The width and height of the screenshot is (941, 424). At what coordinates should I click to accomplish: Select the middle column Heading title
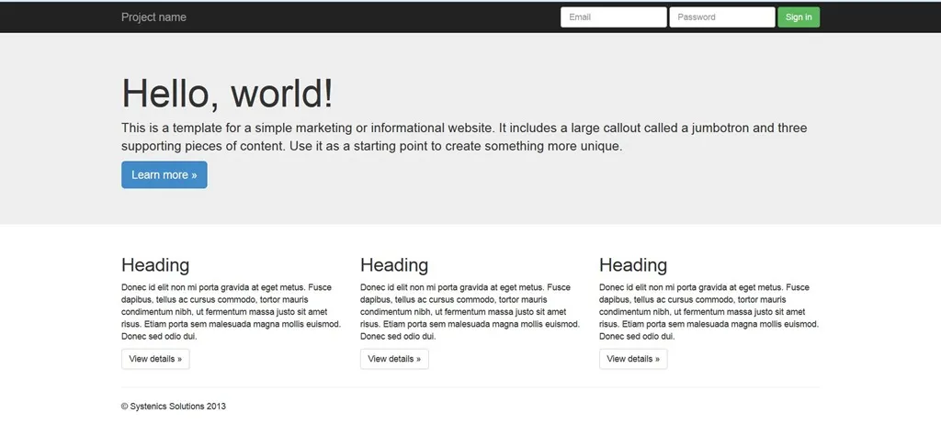394,265
